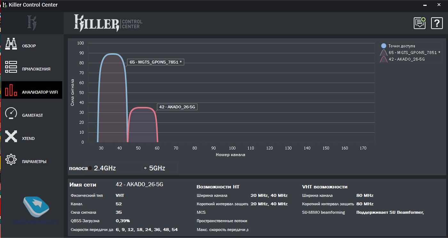Screen dimensions: 448x238
Task: Click the ПАРАМЕТРЫ menu label
Action: click(34, 162)
